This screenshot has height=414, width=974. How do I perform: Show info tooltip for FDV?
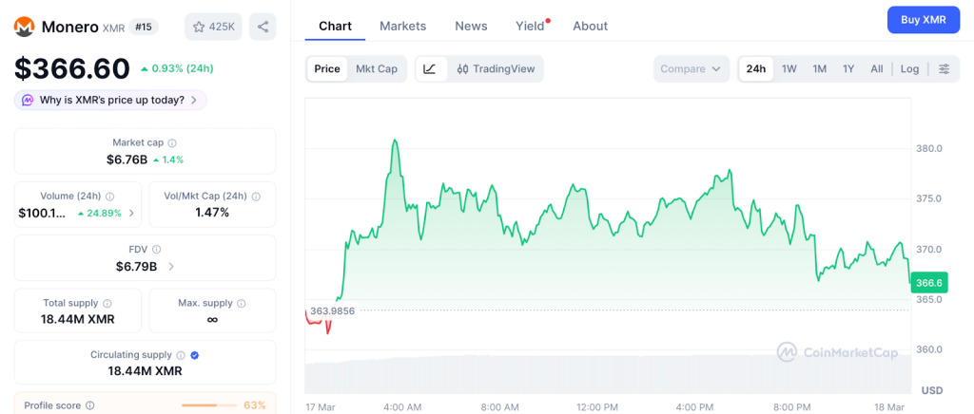pos(157,249)
